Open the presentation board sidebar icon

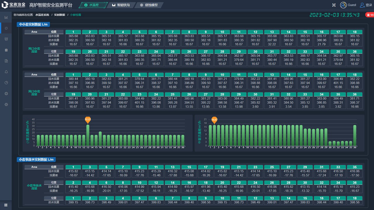[x=6, y=39]
